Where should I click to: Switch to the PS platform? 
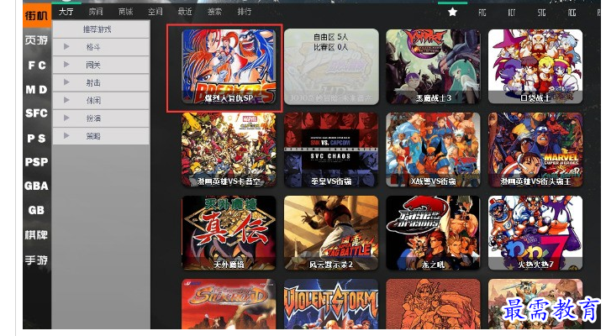[37, 138]
